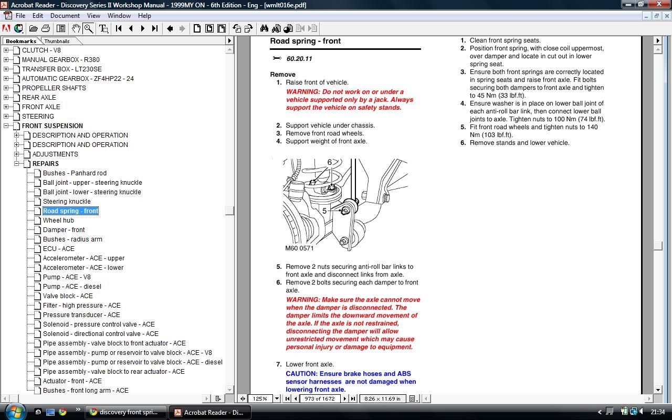
Task: Click the bookmarks panel vertical scrollbar thumb
Action: (229, 211)
